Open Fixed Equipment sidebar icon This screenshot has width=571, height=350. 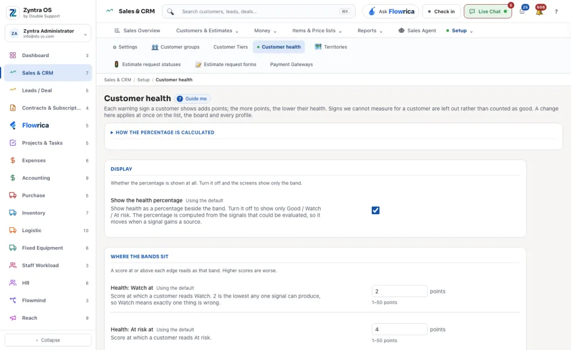(12, 248)
